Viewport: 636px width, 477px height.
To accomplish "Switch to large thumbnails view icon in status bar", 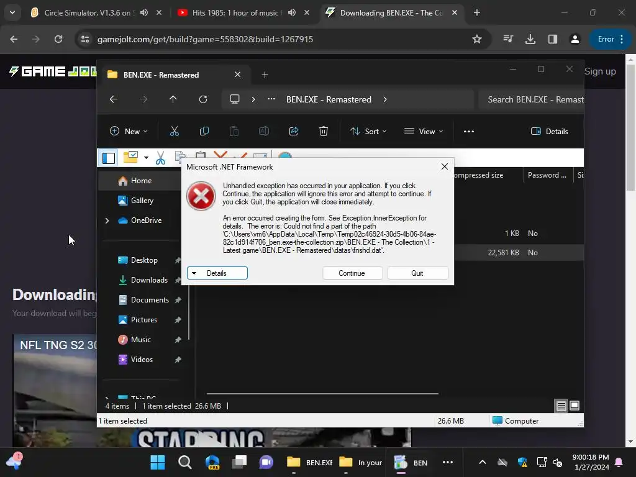I will (575, 406).
